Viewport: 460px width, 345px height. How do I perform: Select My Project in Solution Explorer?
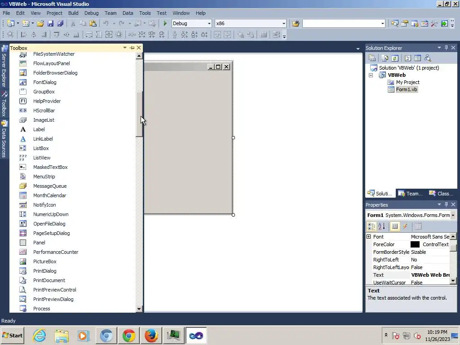tap(408, 82)
